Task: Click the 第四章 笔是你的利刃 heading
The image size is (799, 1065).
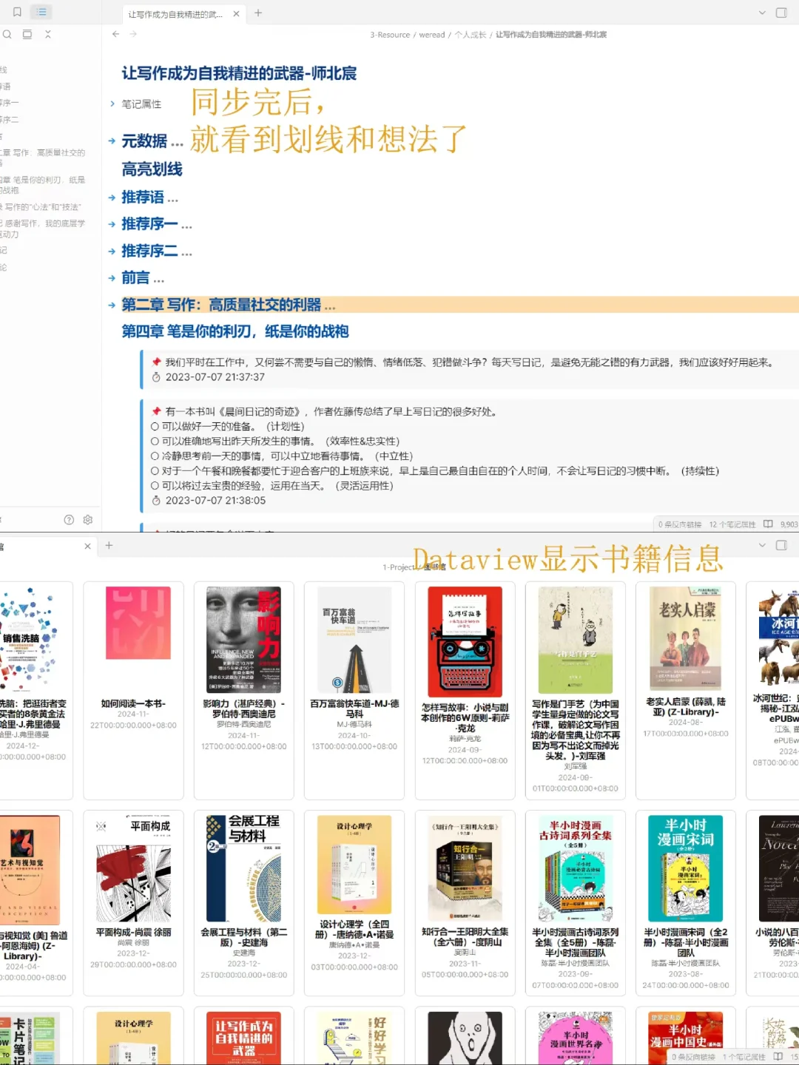Action: pyautogui.click(x=235, y=331)
